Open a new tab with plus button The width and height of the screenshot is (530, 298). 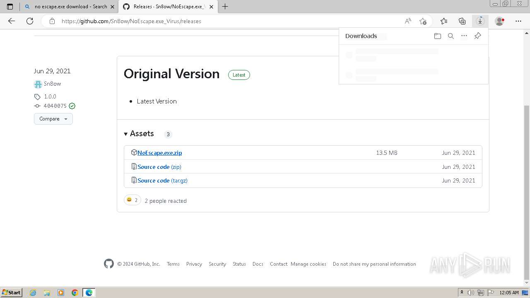click(x=225, y=6)
